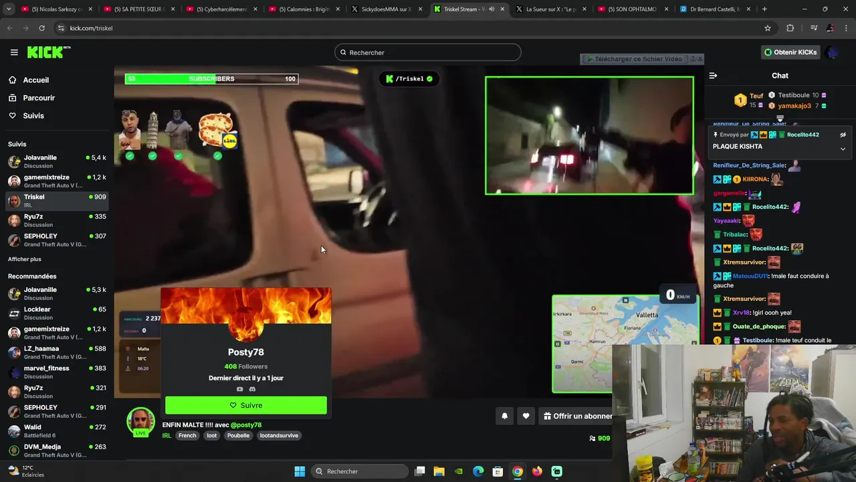Select the IRL category link
The width and height of the screenshot is (856, 482).
click(x=167, y=435)
